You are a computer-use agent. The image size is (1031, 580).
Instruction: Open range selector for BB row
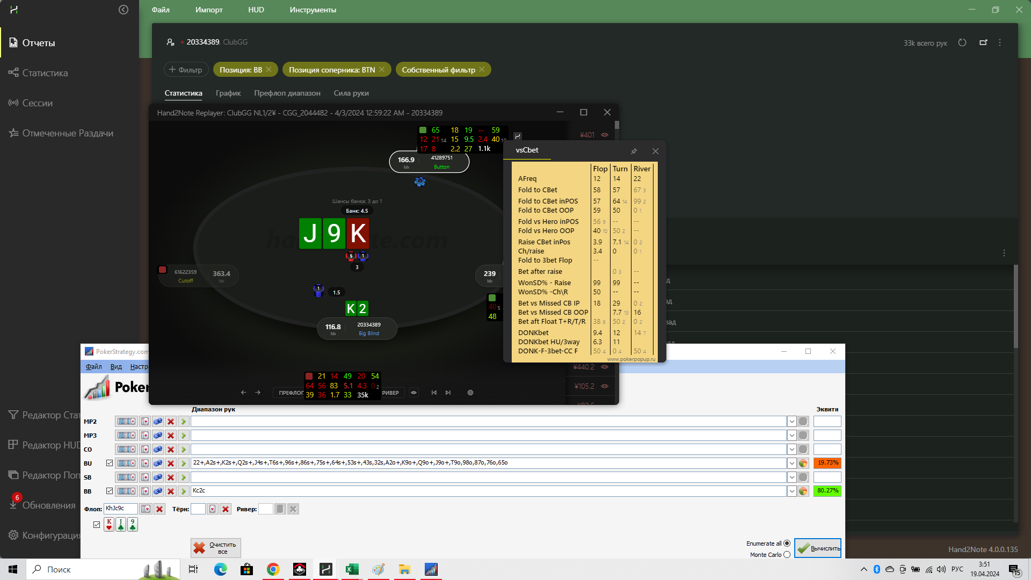(126, 491)
